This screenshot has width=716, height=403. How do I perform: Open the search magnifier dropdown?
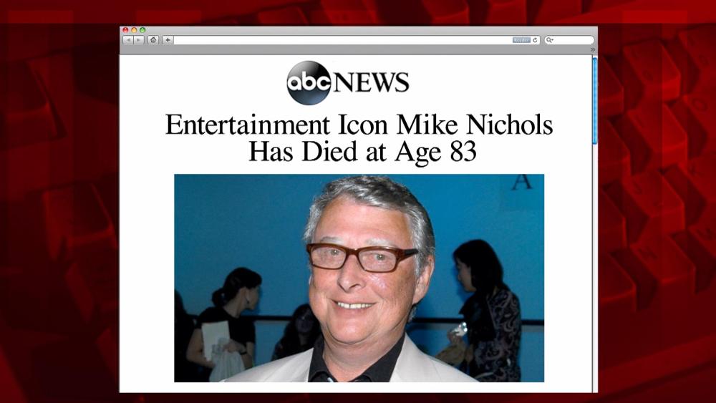pos(550,40)
